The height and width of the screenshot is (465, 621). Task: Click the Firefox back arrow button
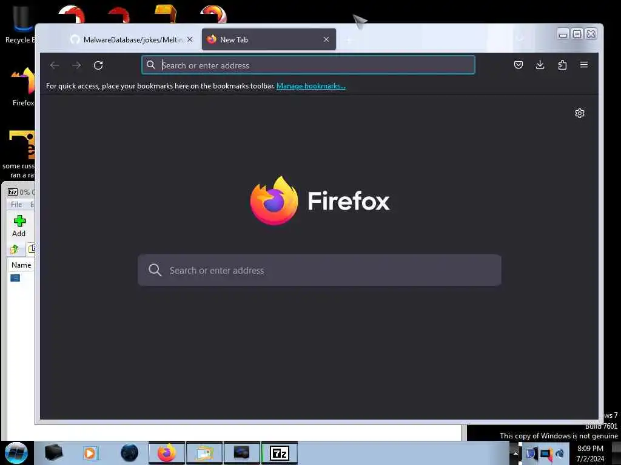point(55,65)
